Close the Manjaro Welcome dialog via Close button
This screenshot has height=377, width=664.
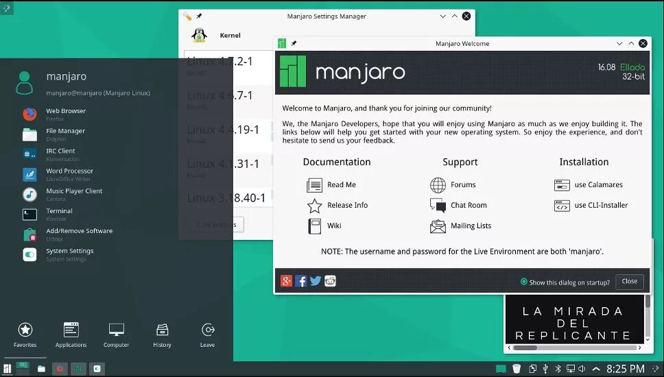point(629,281)
